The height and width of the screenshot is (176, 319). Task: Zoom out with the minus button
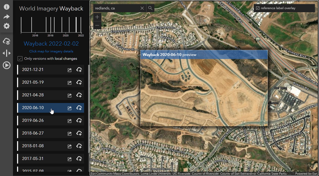click(x=97, y=25)
